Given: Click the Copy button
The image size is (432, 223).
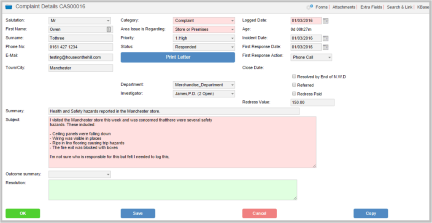Looking at the screenshot, I should coord(371,213).
